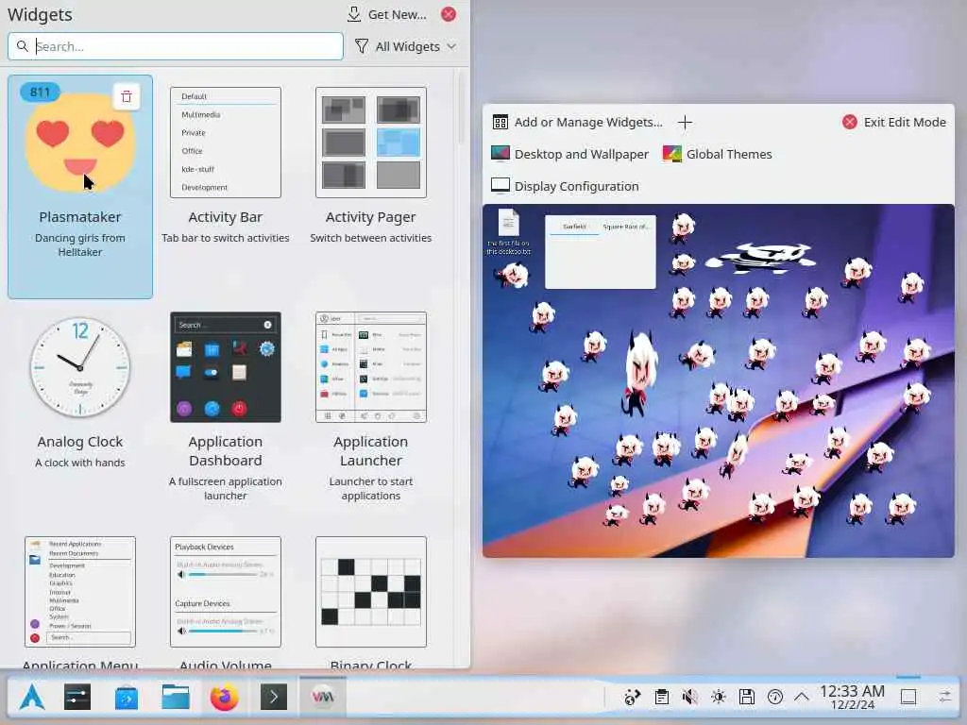The image size is (967, 725).
Task: Expand hidden system tray icons arrow
Action: click(x=801, y=698)
